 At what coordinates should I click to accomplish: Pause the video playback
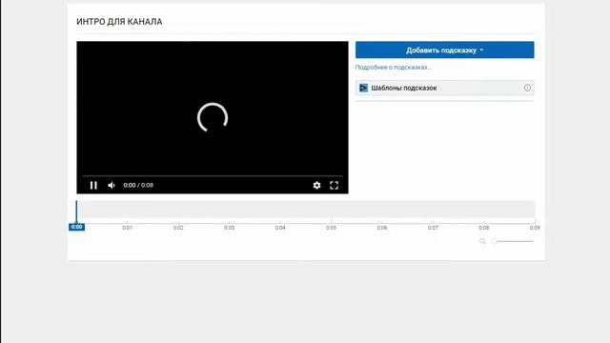[x=93, y=186]
